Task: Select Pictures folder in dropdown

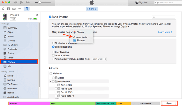Action: pyautogui.click(x=81, y=41)
